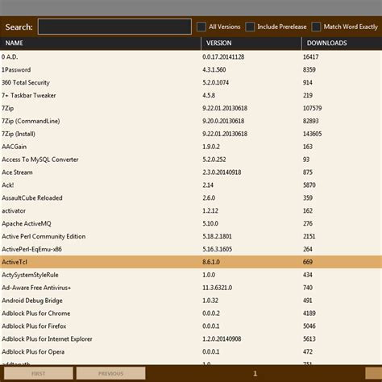Enable the All Versions checkbox
The height and width of the screenshot is (382, 382).
tap(201, 27)
